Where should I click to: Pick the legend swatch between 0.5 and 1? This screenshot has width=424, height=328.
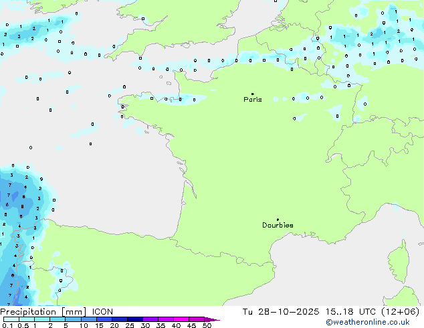27,319
